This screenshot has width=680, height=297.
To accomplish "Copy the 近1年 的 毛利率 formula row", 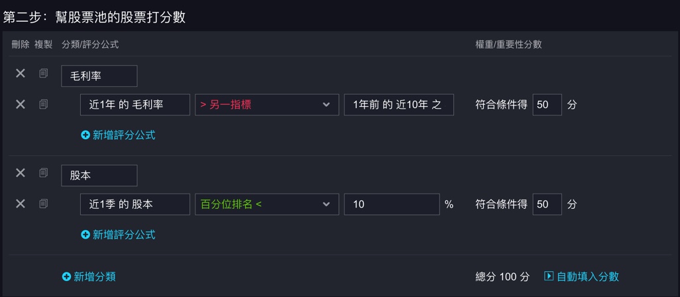I will [43, 104].
